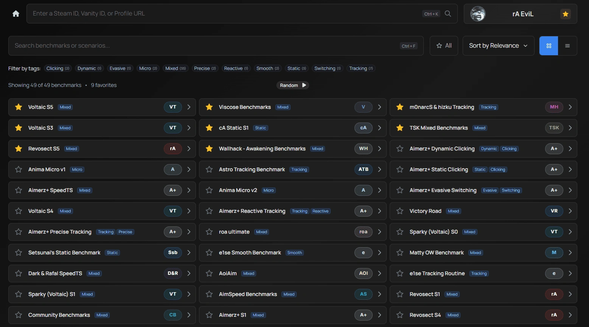Select the grid view icon
This screenshot has height=327, width=589.
click(x=549, y=45)
